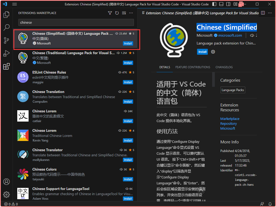Clear extensions search results icon
The image size is (276, 207).
click(124, 13)
